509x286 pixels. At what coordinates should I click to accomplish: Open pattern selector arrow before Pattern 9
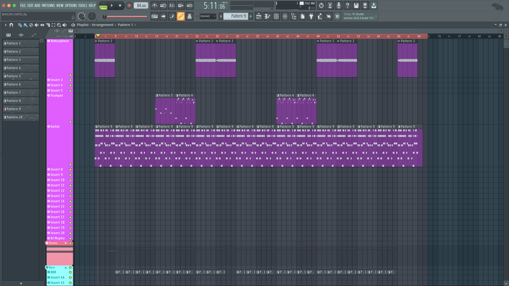point(221,16)
